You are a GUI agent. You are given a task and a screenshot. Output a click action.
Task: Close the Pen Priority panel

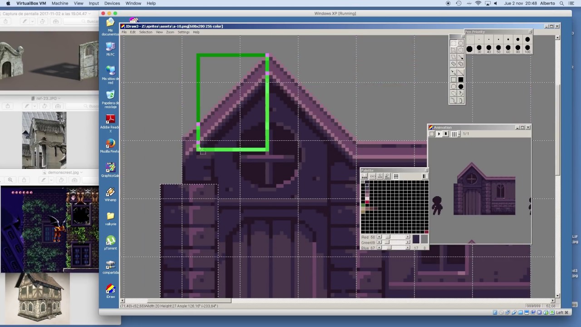pyautogui.click(x=530, y=31)
